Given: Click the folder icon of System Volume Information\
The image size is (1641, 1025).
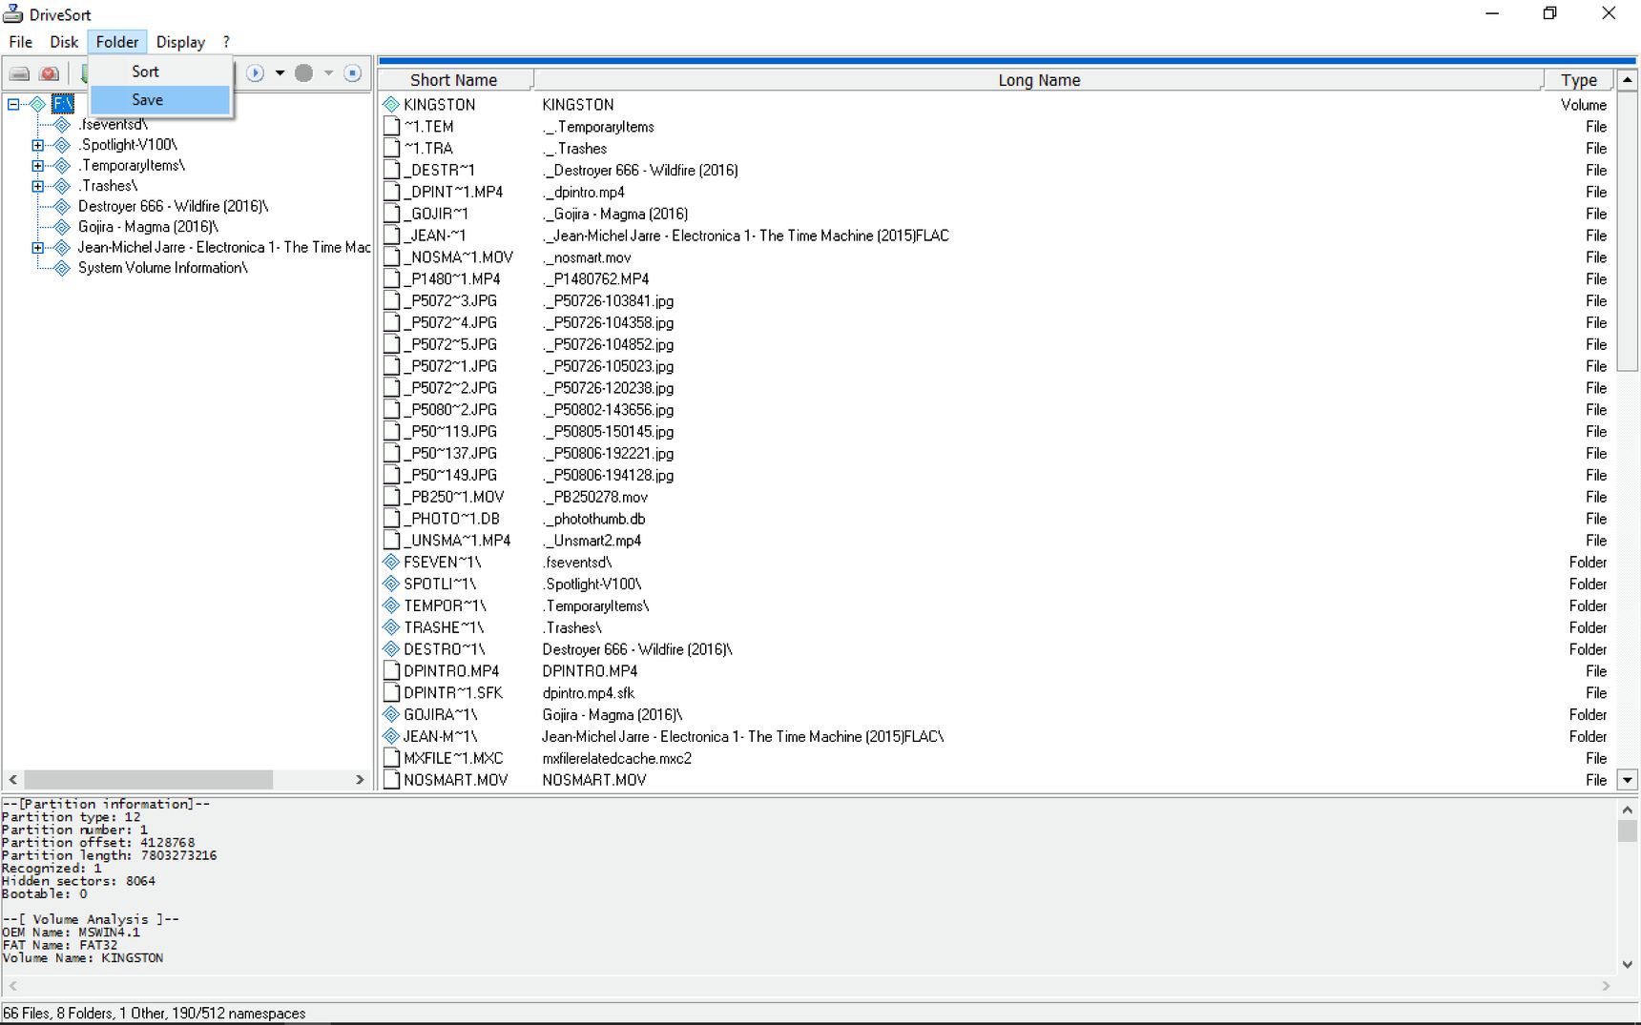Looking at the screenshot, I should (62, 268).
